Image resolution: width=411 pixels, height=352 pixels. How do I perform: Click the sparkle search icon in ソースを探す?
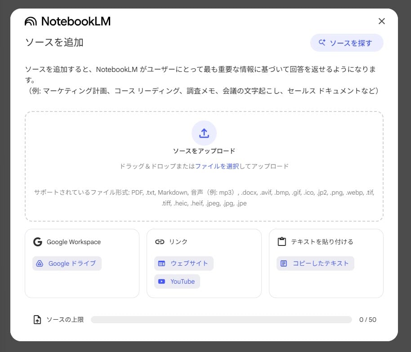322,43
